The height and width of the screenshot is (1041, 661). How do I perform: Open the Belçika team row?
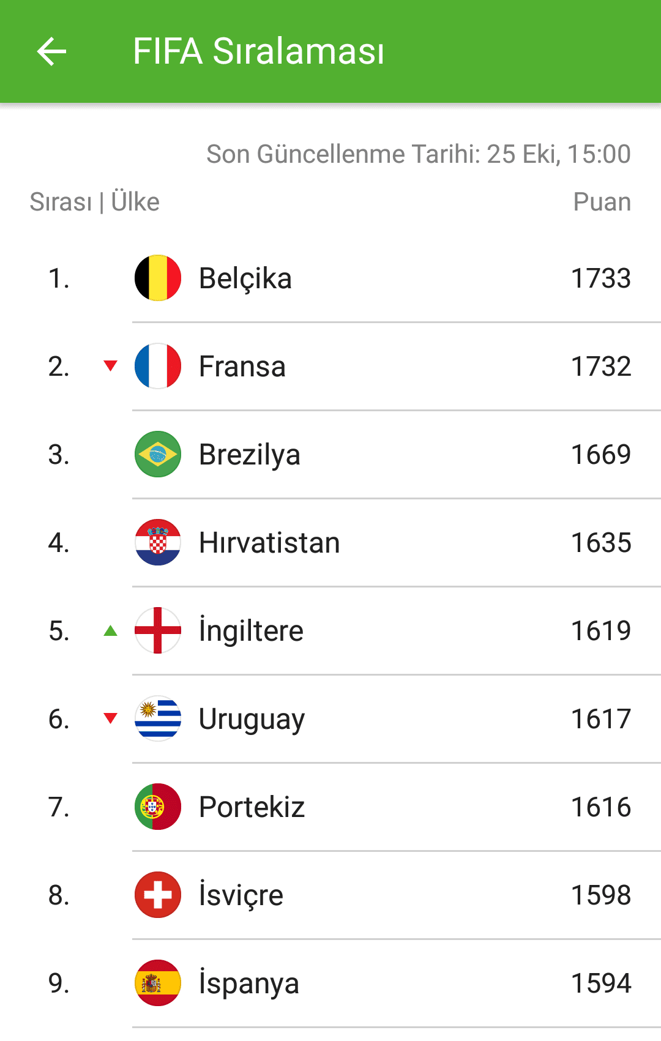pos(330,278)
